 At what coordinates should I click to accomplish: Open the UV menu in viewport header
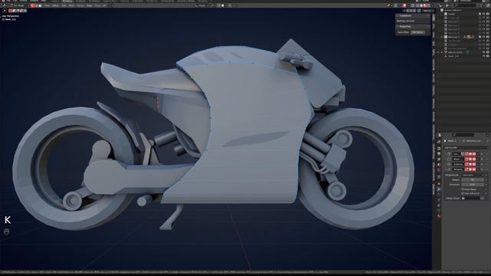click(x=104, y=5)
